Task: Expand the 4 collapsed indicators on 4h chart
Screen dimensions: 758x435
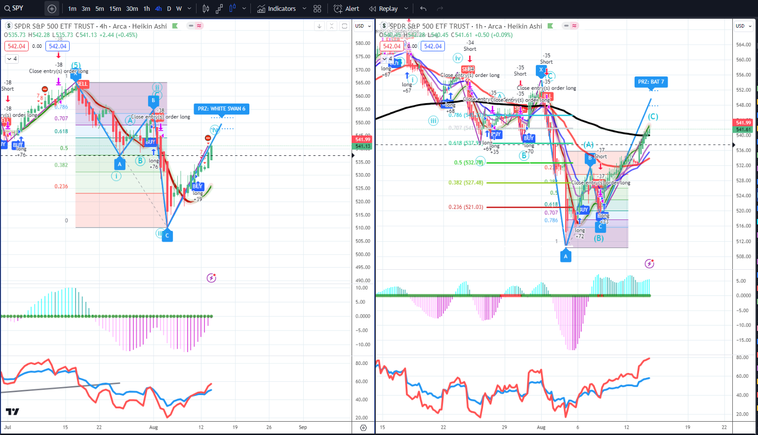Action: click(12, 59)
